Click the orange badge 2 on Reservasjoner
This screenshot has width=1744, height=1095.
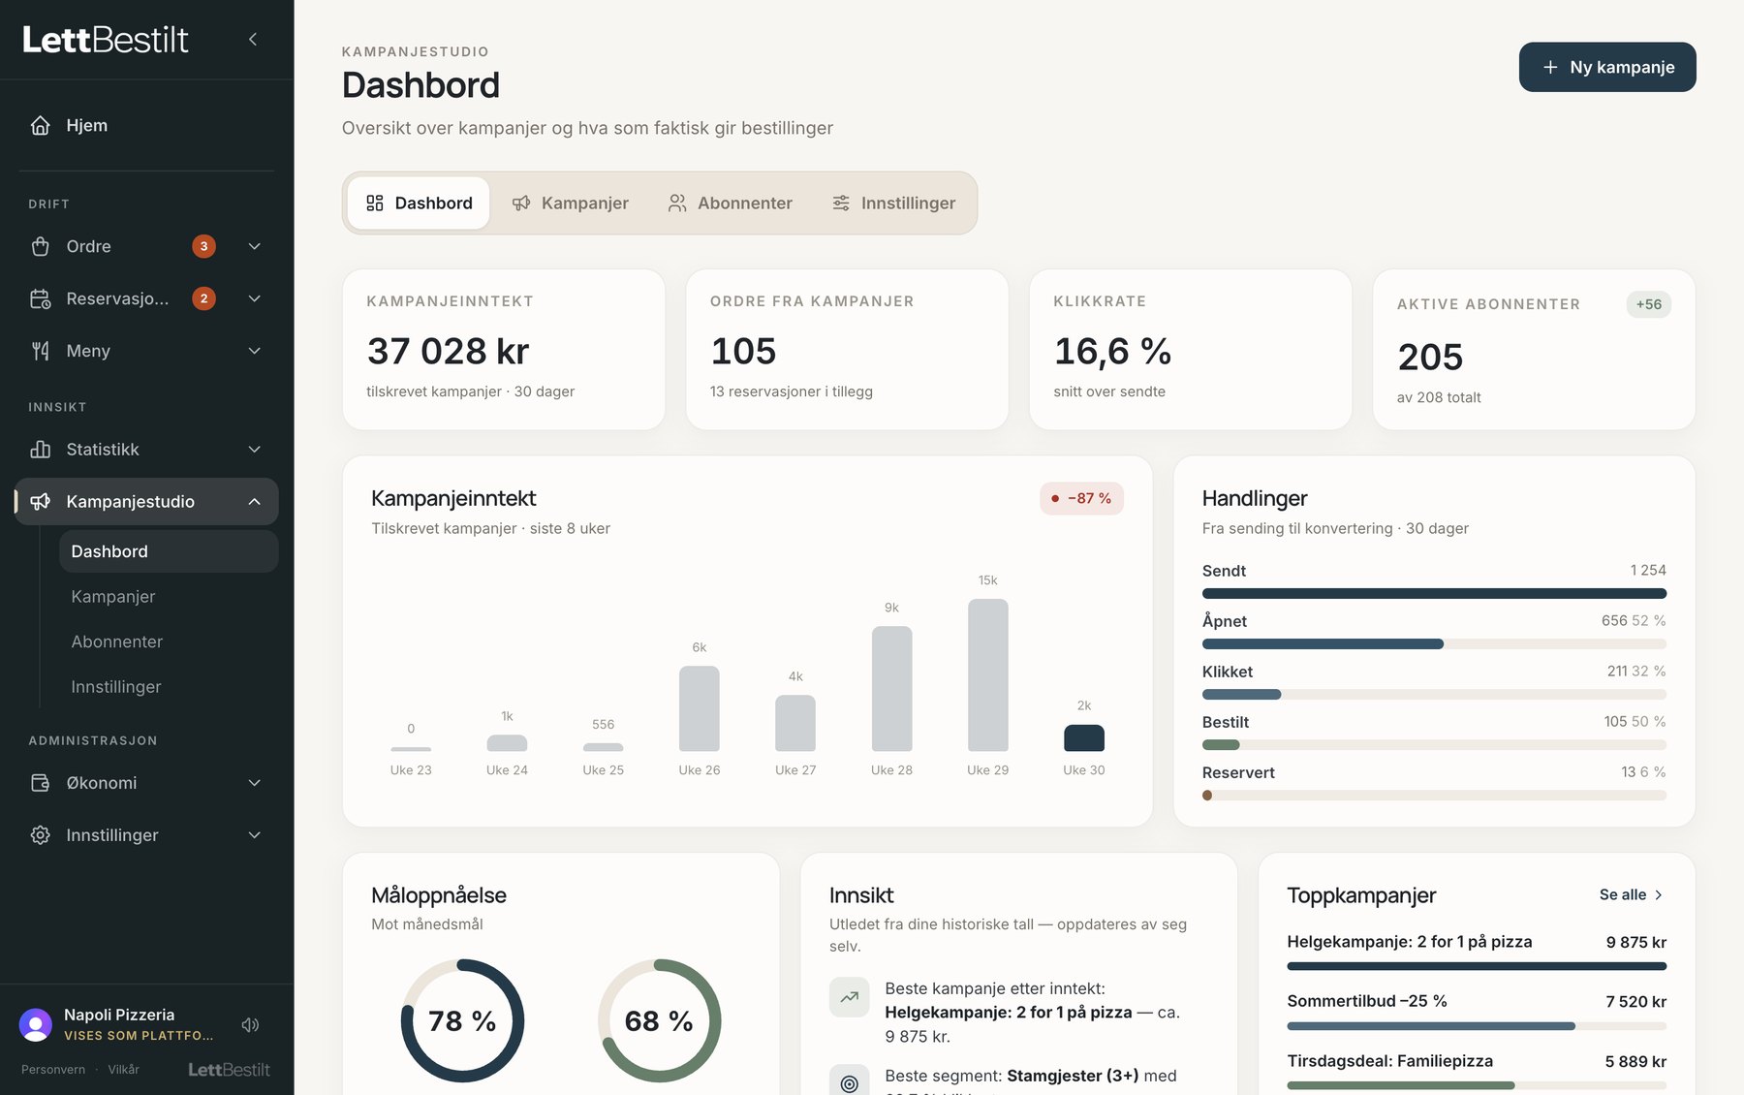tap(203, 298)
